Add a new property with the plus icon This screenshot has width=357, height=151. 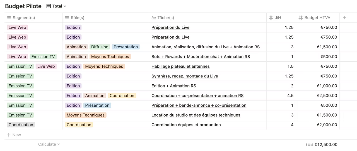tap(344, 18)
